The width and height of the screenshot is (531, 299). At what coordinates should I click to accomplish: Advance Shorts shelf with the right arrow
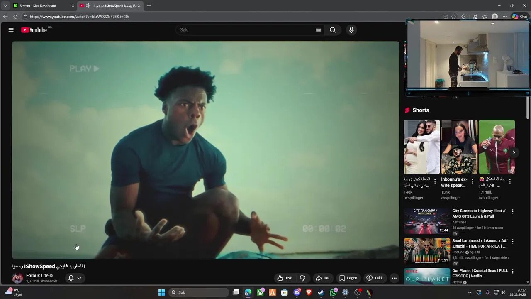click(514, 152)
